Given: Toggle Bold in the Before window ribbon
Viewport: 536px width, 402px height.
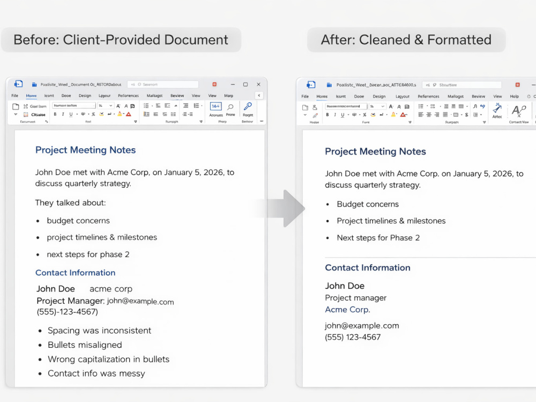Looking at the screenshot, I should coord(55,114).
